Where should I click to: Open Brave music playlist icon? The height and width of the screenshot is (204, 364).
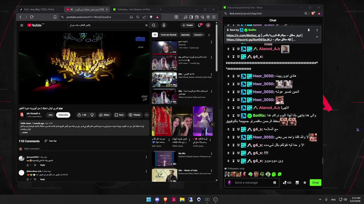pos(185,17)
